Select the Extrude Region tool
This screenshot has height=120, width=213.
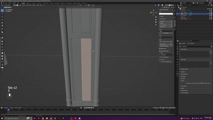point(2,38)
